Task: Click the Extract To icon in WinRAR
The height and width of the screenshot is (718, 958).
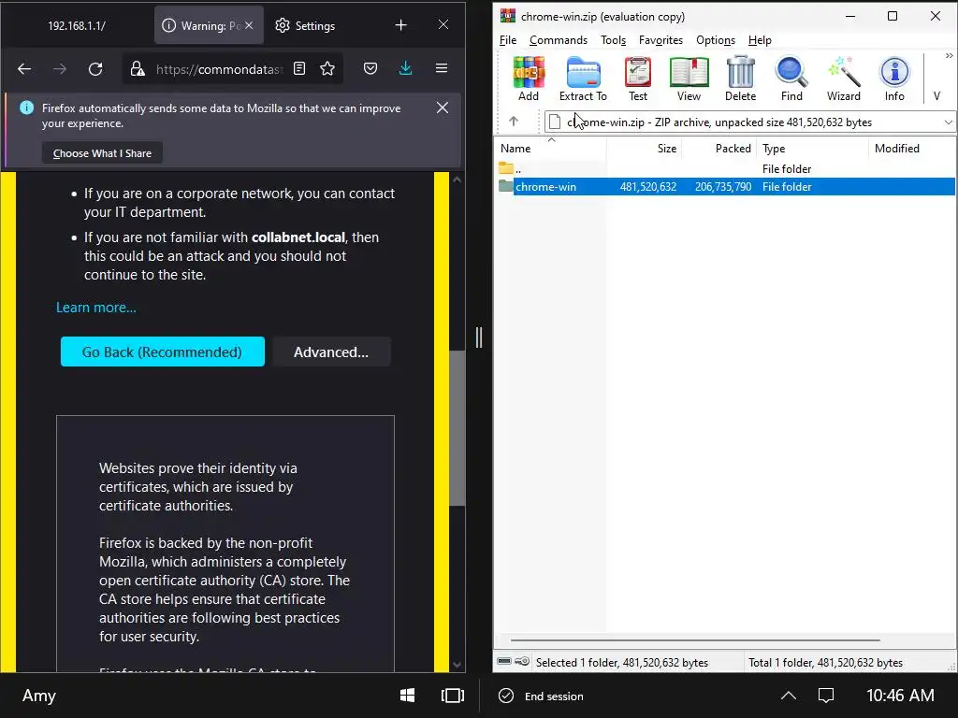Action: click(583, 79)
